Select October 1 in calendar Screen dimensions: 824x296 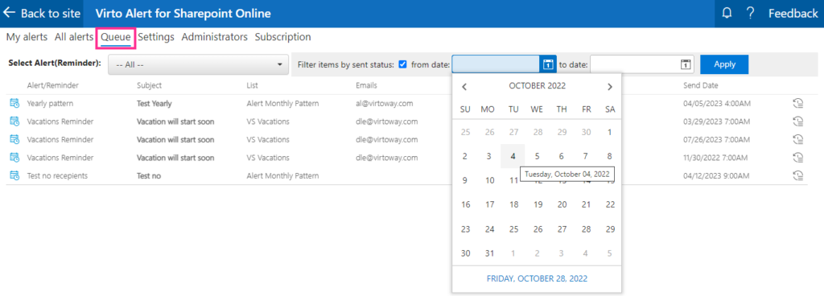[x=610, y=132]
